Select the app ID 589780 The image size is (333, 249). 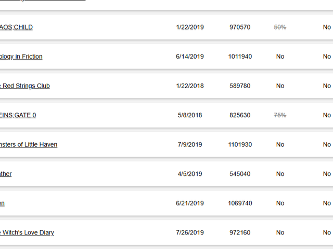(x=240, y=86)
